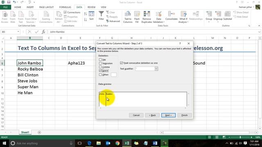Switch to the REVIEW tab
This screenshot has width=262, height=147.
click(91, 7)
